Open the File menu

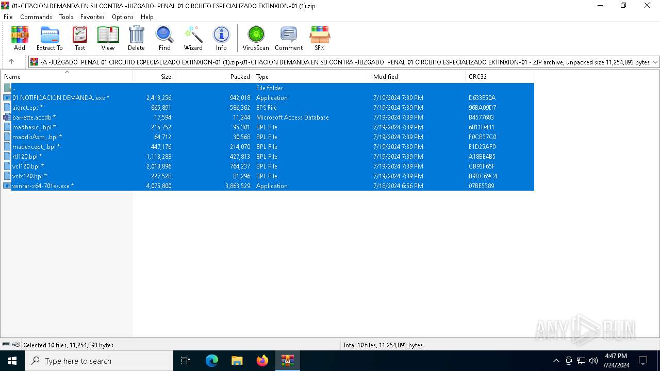pyautogui.click(x=8, y=17)
